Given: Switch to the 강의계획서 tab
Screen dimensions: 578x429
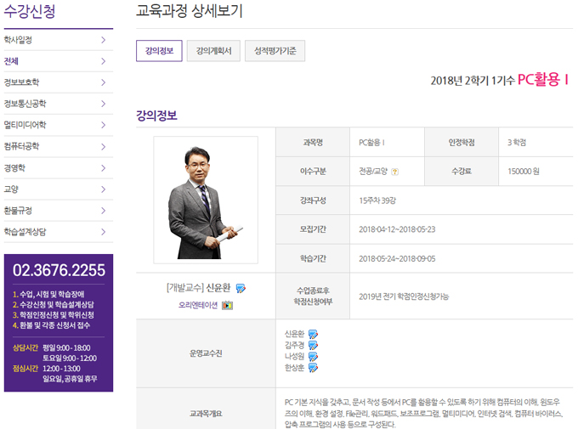Looking at the screenshot, I should [213, 51].
